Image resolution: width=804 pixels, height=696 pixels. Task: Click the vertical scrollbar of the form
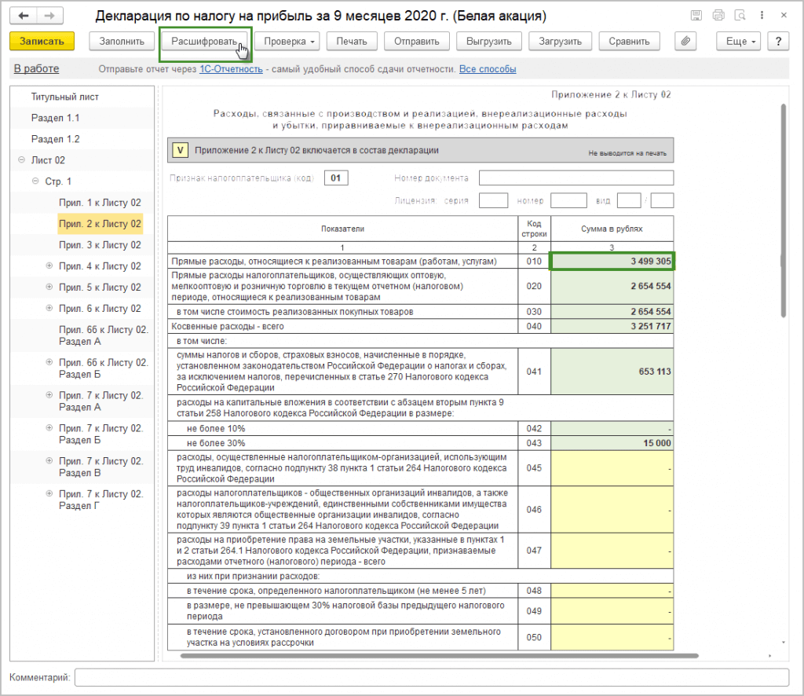[x=782, y=210]
